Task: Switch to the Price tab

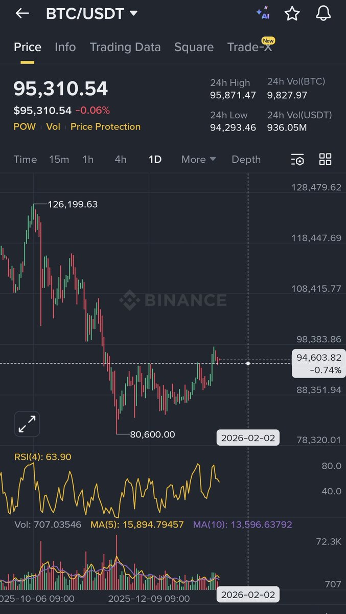Action: pyautogui.click(x=28, y=47)
